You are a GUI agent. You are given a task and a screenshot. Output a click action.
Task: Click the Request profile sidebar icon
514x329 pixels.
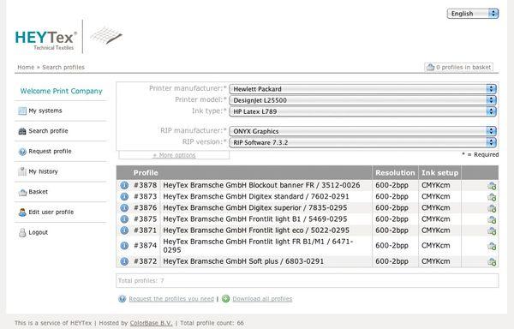[x=22, y=152]
